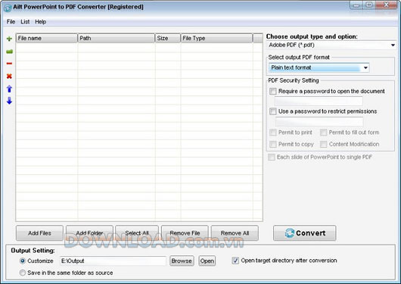Click the E:\Output path field

pos(113,261)
